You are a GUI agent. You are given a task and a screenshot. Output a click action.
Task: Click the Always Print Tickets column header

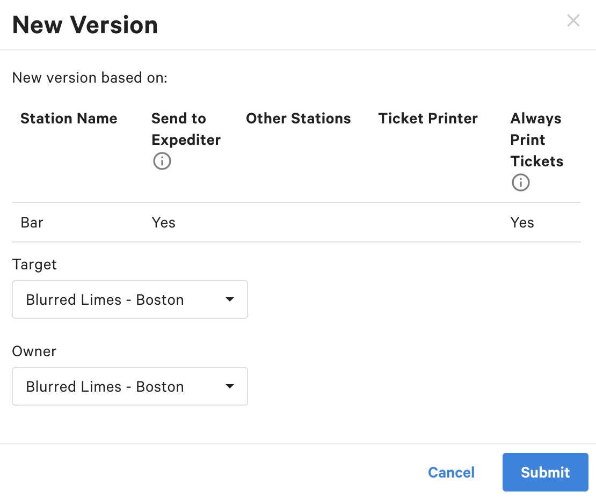click(x=536, y=140)
